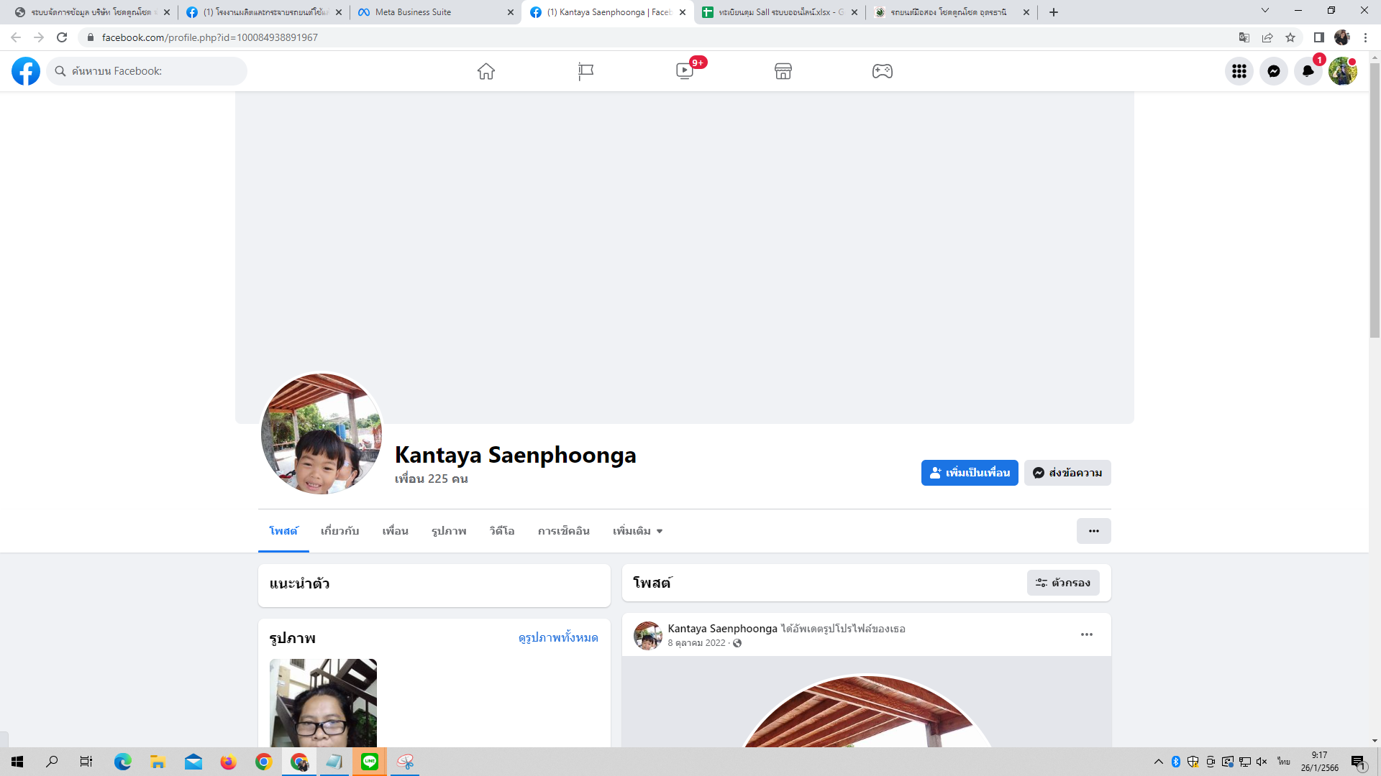
Task: Open the ตัวกรอง posts filter button
Action: [x=1062, y=583]
